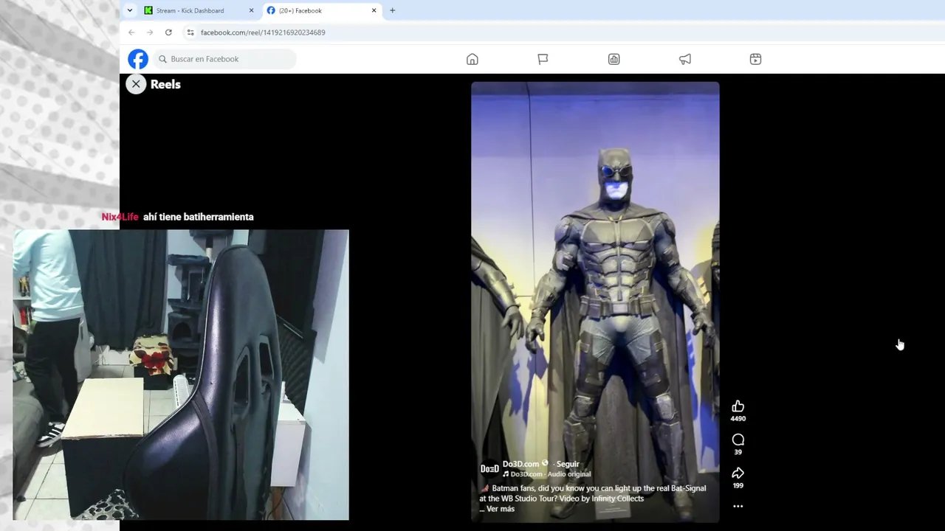Close the Kick Dashboard tab
The image size is (945, 531).
[x=251, y=10]
